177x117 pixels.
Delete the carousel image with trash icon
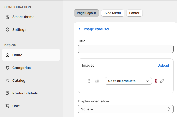[156, 81]
